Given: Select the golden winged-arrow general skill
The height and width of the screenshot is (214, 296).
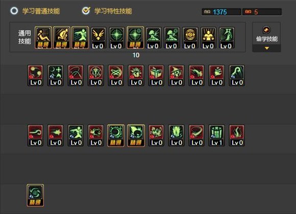Looking at the screenshot, I should (98, 38).
